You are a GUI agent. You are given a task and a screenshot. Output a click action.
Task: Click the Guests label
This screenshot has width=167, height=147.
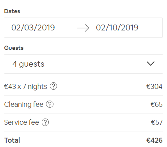pyautogui.click(x=14, y=48)
